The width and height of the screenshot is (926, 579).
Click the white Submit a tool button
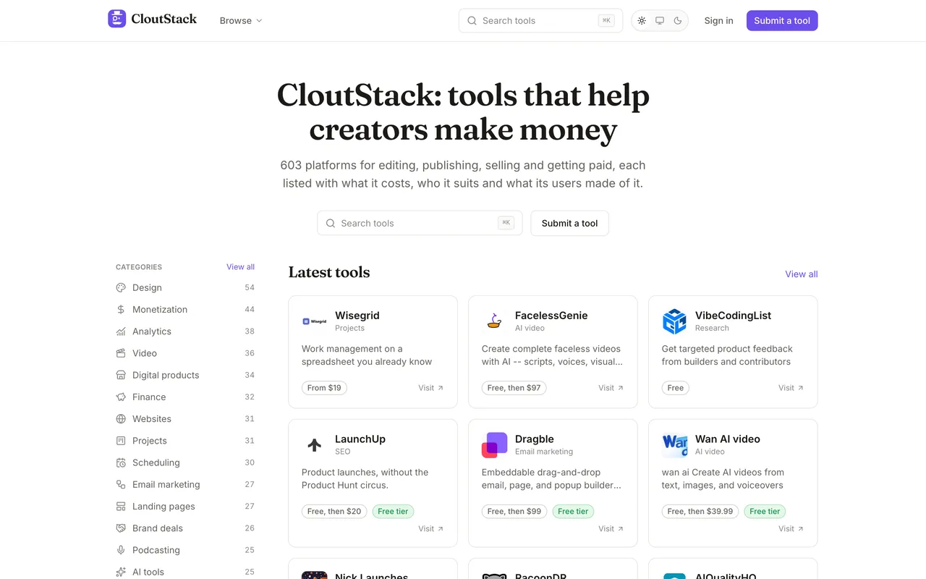point(569,223)
